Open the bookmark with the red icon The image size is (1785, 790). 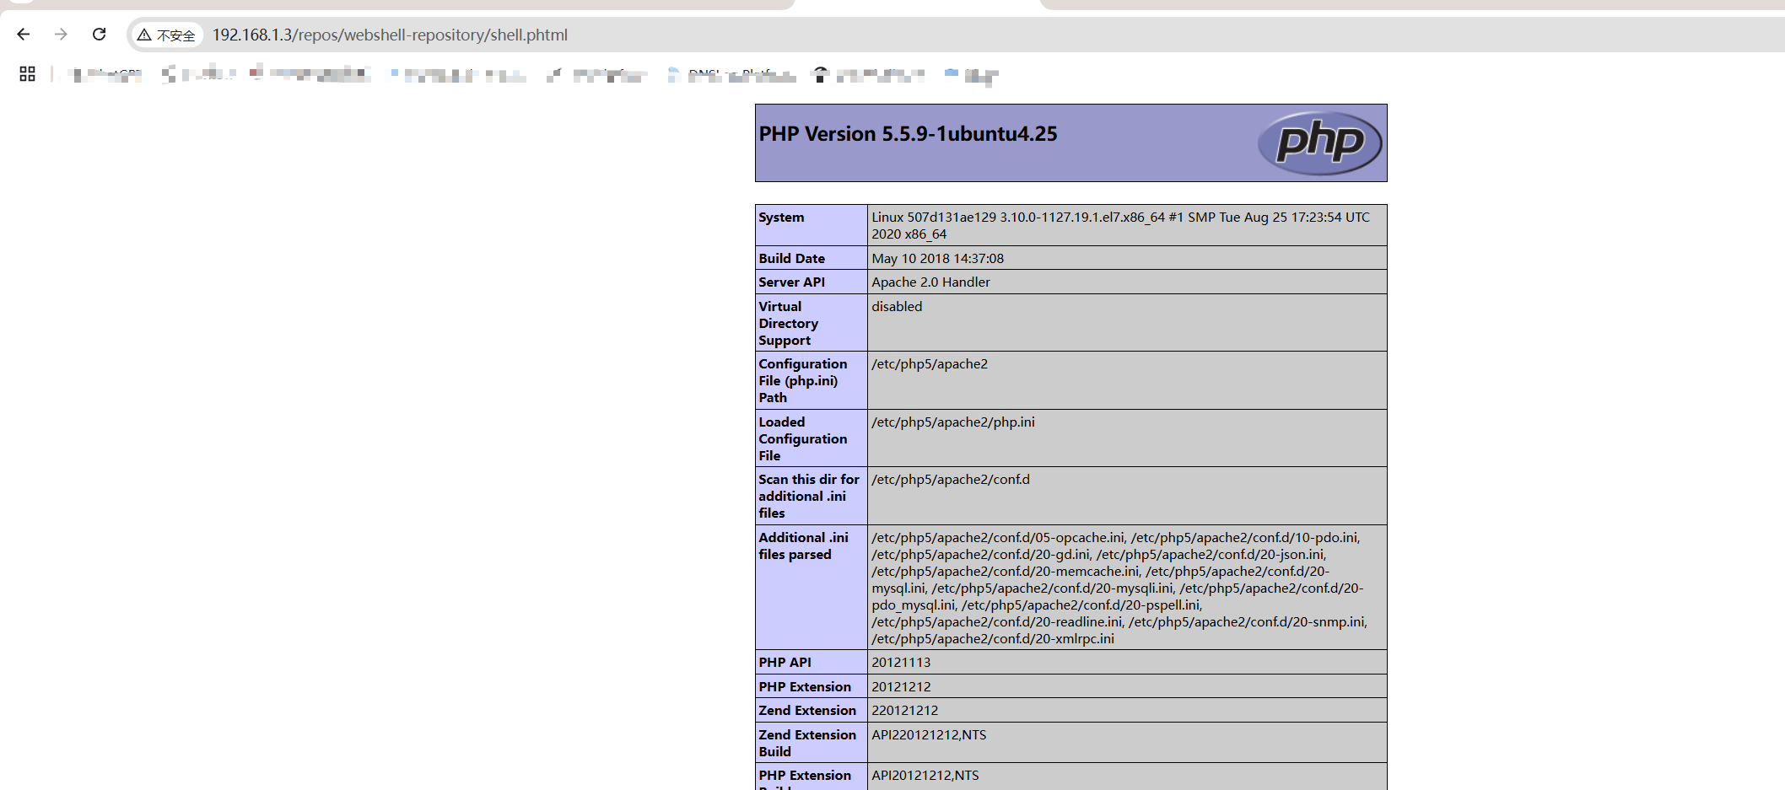[x=310, y=74]
